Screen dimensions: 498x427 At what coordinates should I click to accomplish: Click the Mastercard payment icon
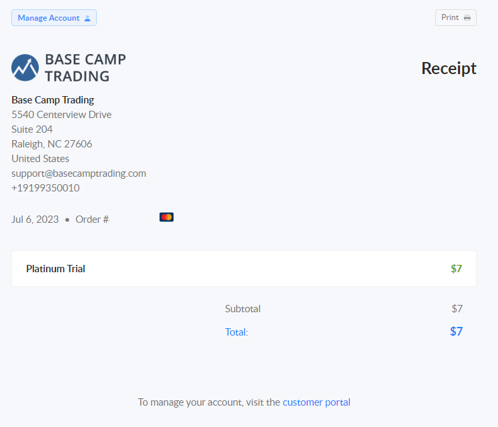tap(166, 217)
